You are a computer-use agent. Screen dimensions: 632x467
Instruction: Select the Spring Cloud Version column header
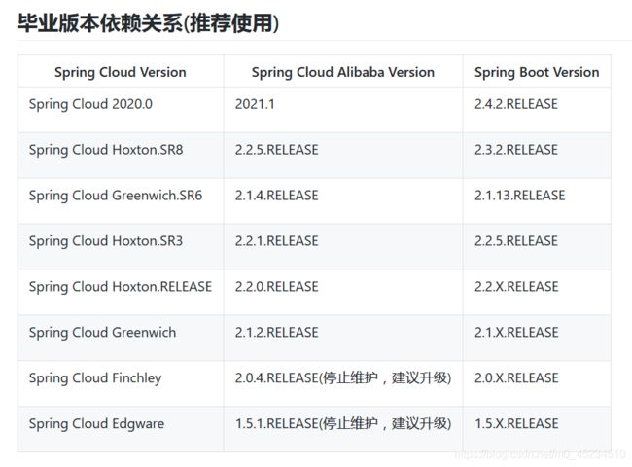click(x=121, y=72)
